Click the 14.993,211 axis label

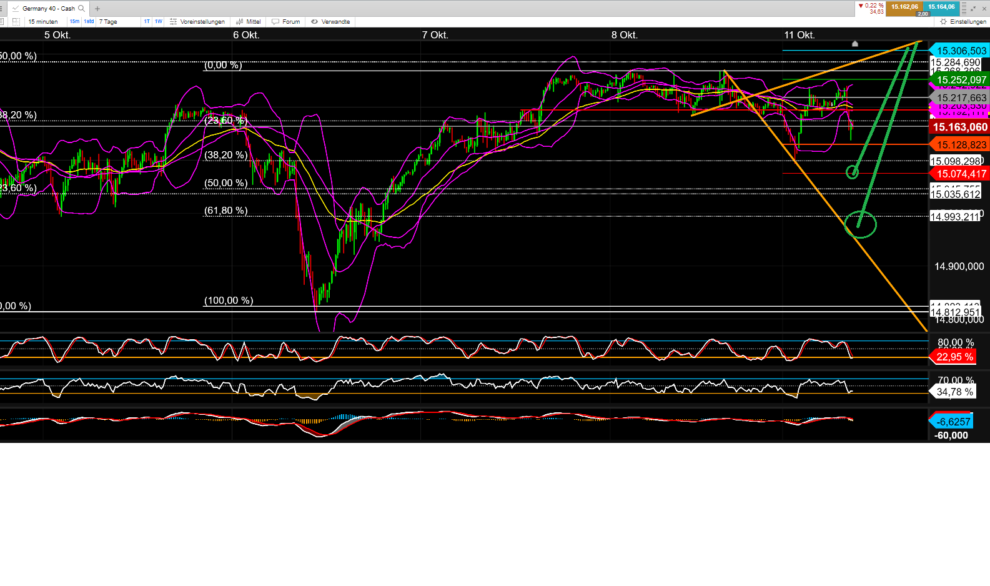[x=955, y=217]
